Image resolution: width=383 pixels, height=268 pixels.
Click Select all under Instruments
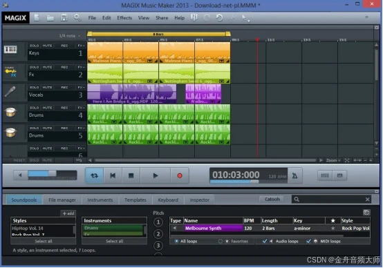[x=114, y=241]
